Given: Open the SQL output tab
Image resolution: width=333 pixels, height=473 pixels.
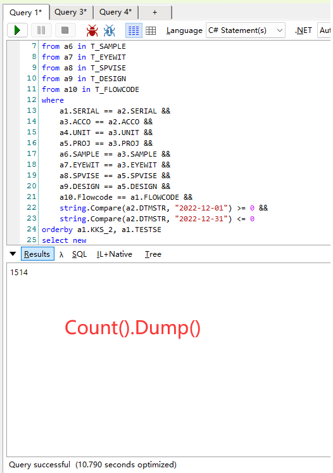Looking at the screenshot, I should pos(80,254).
